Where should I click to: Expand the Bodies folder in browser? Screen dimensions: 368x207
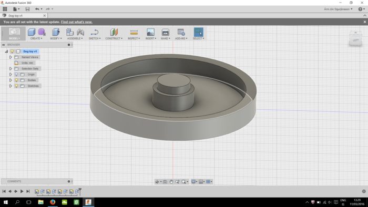point(11,80)
